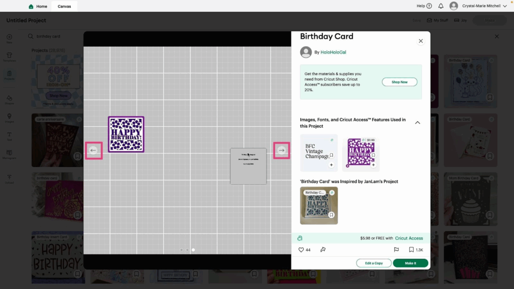
Task: Open Projects in left sidebar
Action: [x=9, y=75]
